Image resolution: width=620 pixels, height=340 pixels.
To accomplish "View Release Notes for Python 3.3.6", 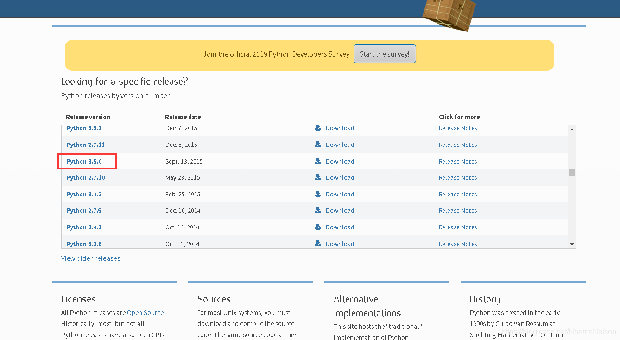I will click(458, 244).
